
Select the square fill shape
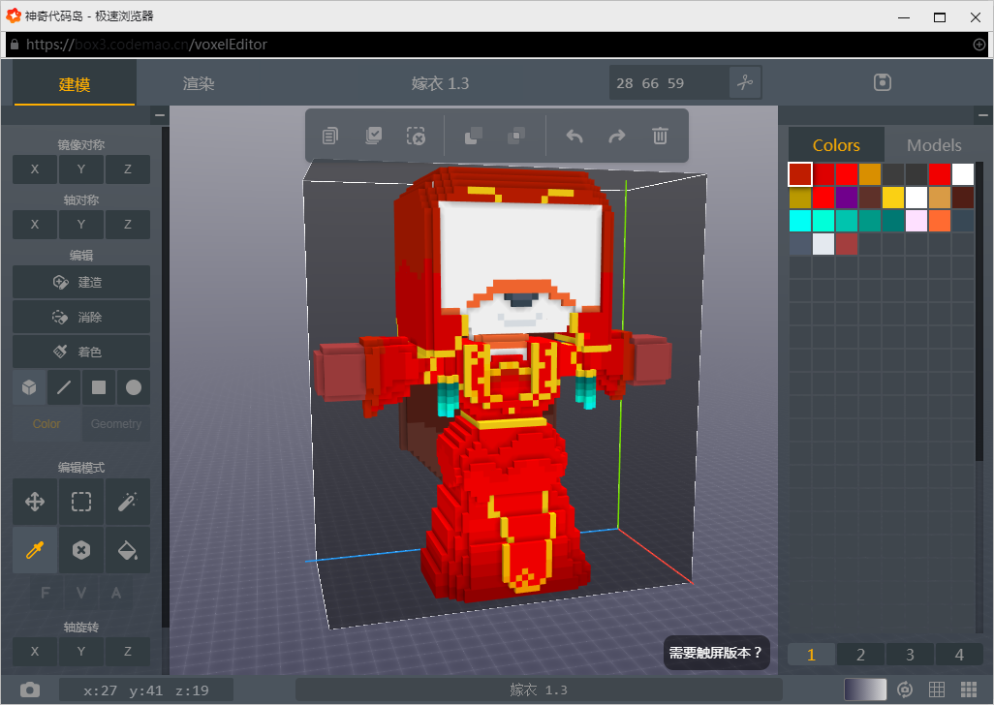click(99, 387)
